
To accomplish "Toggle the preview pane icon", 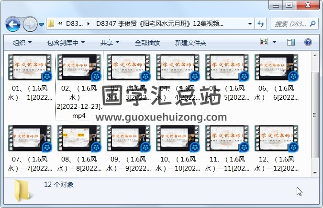I will (291, 42).
